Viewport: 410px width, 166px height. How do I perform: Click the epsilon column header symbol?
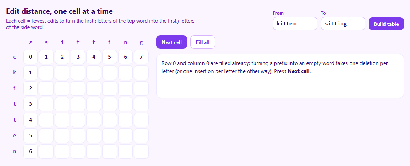click(x=30, y=42)
